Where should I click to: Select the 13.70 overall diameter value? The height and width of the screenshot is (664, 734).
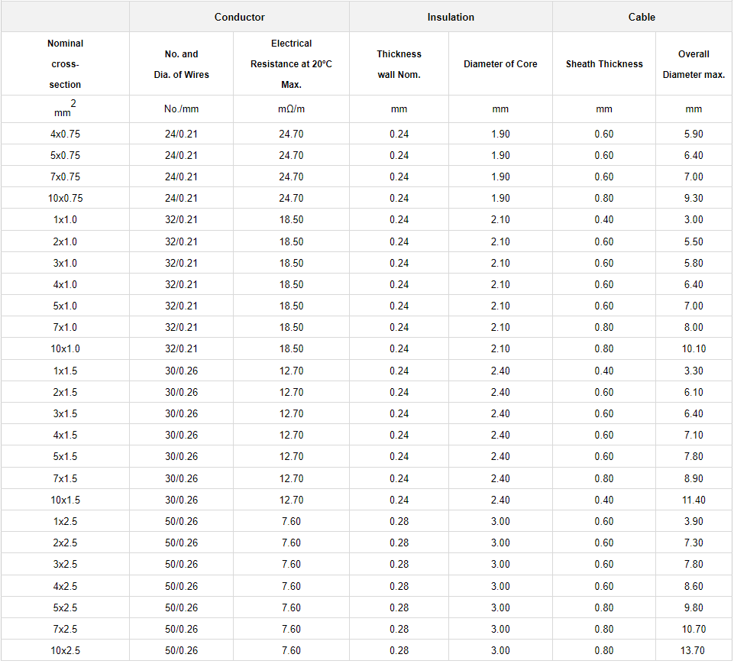click(694, 650)
